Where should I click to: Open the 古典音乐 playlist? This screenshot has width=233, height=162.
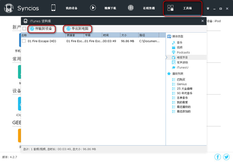[182, 98]
